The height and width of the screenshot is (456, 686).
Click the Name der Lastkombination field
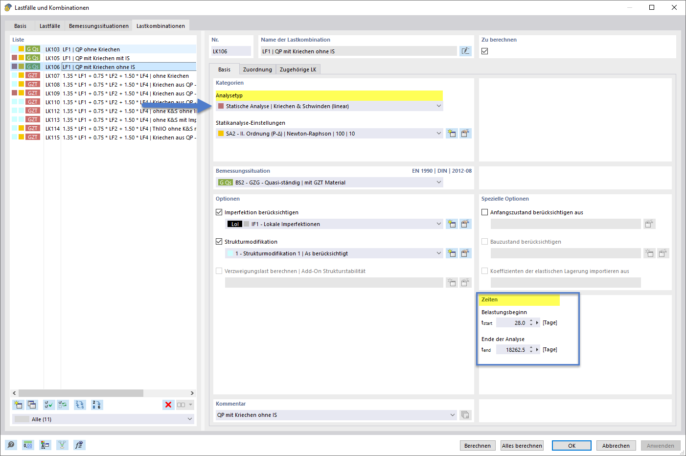tap(359, 51)
